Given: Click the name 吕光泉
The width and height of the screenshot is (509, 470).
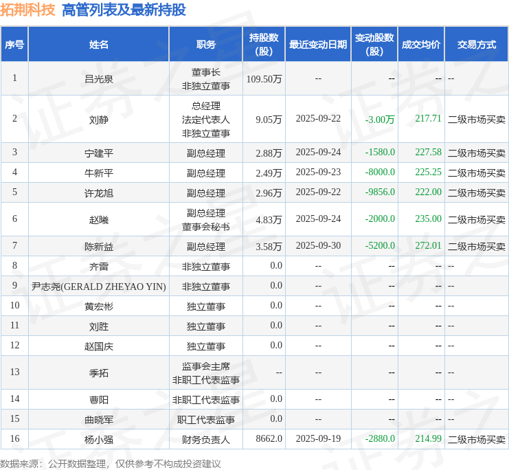Looking at the screenshot, I should coord(99,79).
